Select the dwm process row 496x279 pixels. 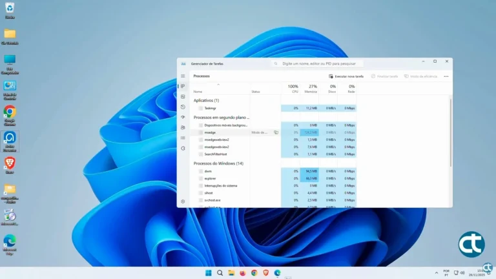tap(274, 171)
